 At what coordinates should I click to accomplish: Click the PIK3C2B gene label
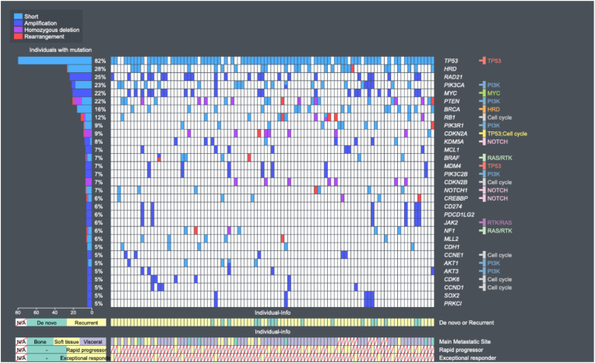456,174
